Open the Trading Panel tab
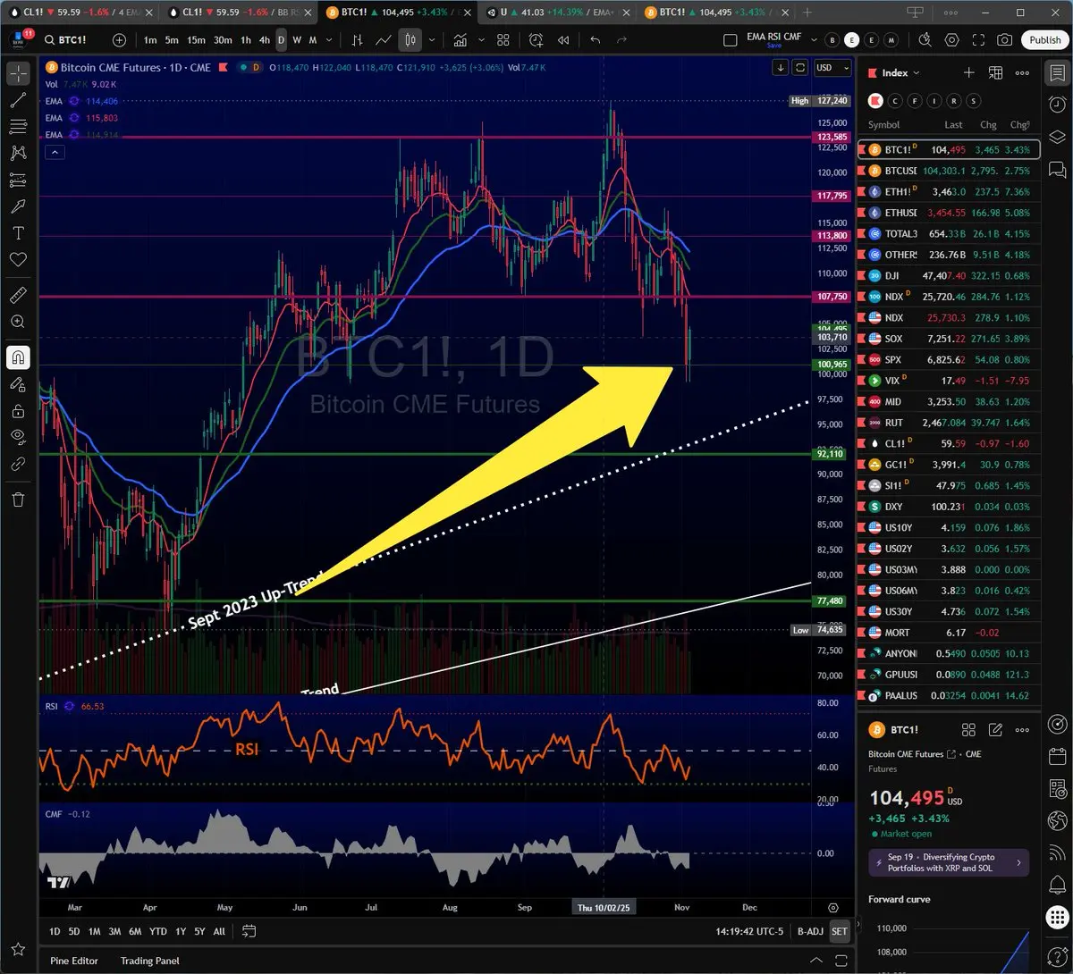The image size is (1073, 974). point(150,961)
